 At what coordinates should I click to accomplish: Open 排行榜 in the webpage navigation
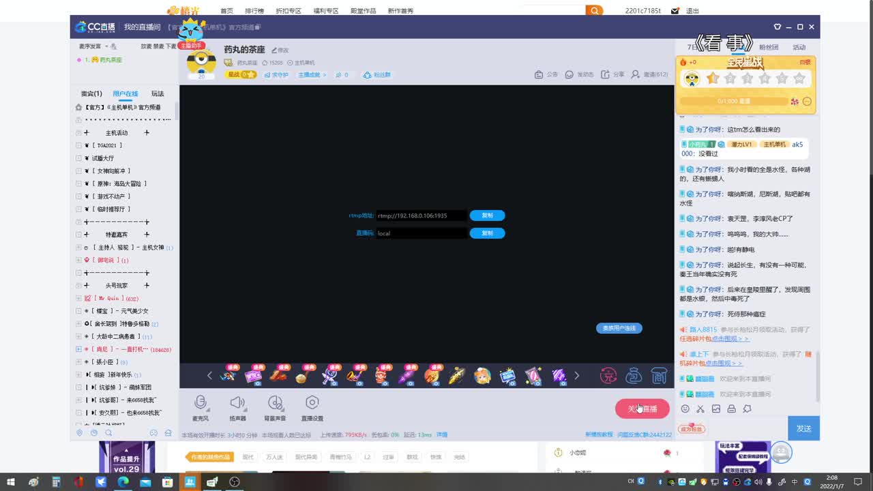pyautogui.click(x=254, y=11)
